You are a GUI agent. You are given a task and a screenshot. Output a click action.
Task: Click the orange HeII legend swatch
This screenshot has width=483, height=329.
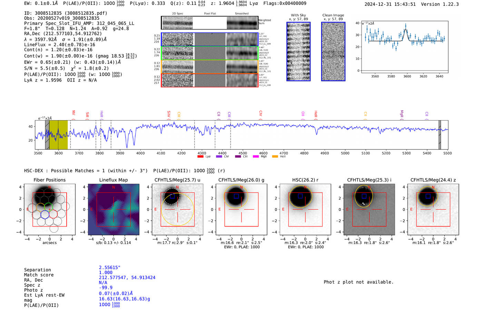pos(275,157)
